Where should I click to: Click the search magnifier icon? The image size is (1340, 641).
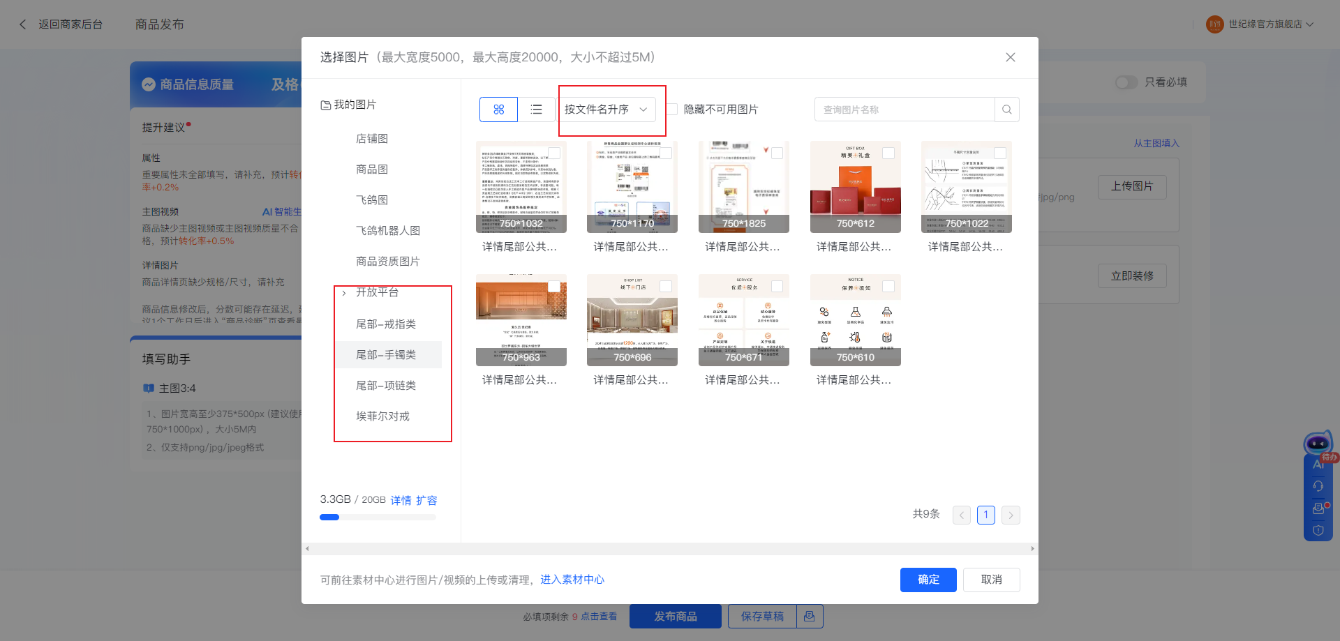click(1006, 110)
